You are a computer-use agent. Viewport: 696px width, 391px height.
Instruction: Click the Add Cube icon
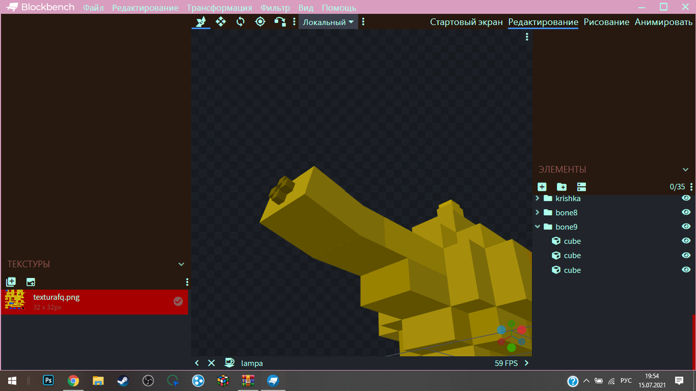(542, 187)
